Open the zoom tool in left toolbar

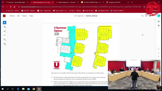tap(5, 27)
